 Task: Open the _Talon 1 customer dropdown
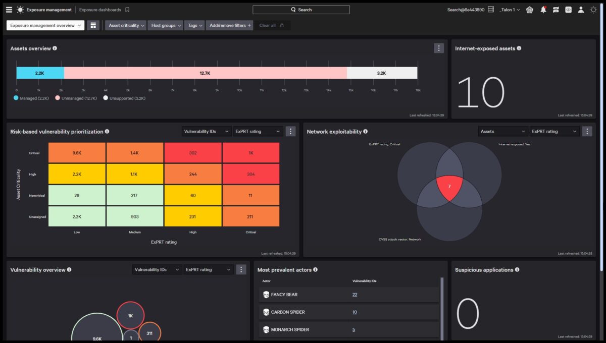click(510, 10)
